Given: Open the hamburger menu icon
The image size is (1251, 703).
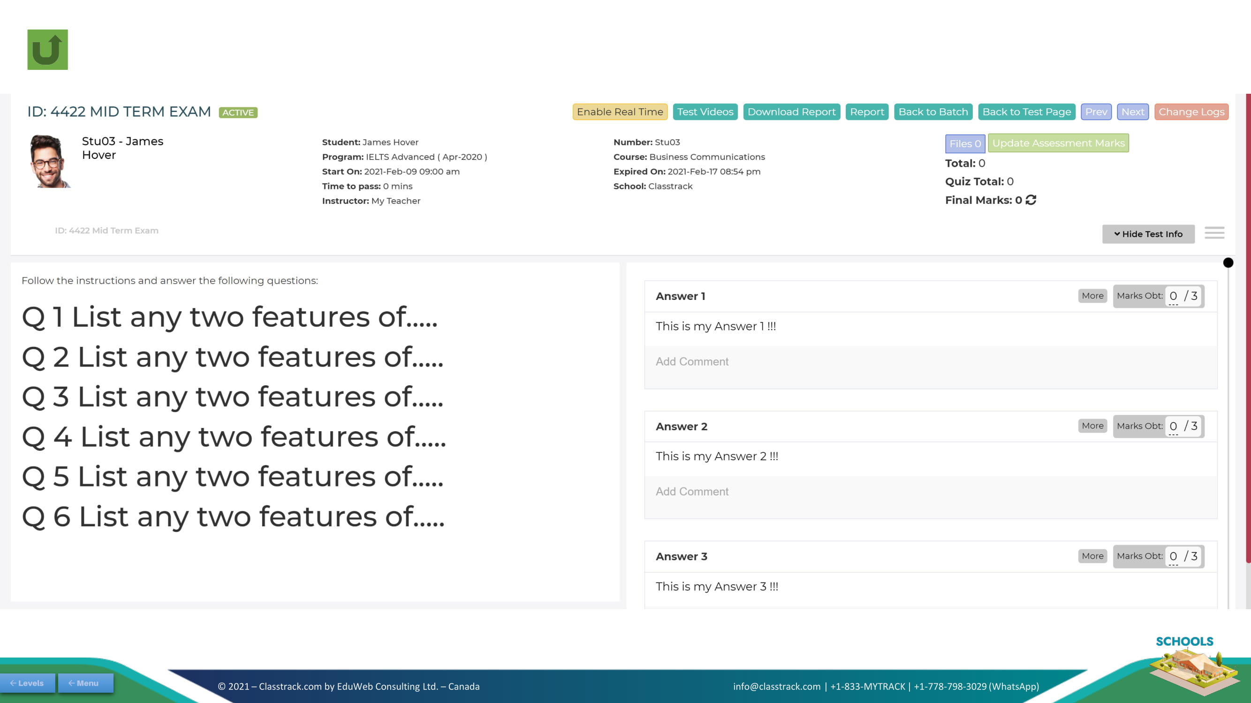Looking at the screenshot, I should pyautogui.click(x=1214, y=233).
